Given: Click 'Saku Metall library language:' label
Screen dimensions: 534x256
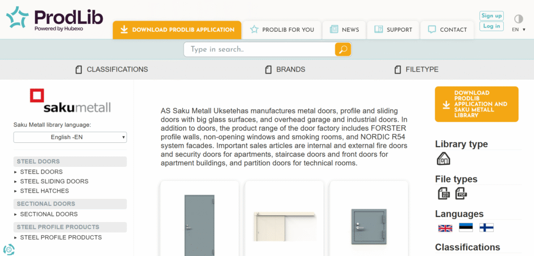Looking at the screenshot, I should (x=52, y=125).
